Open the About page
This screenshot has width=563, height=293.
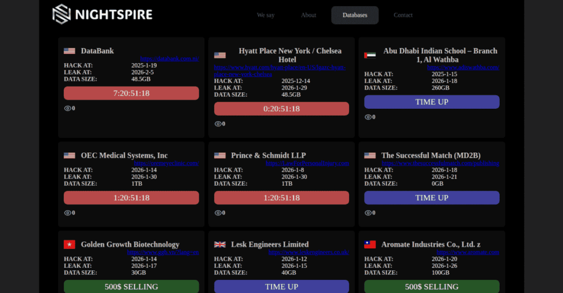[308, 15]
